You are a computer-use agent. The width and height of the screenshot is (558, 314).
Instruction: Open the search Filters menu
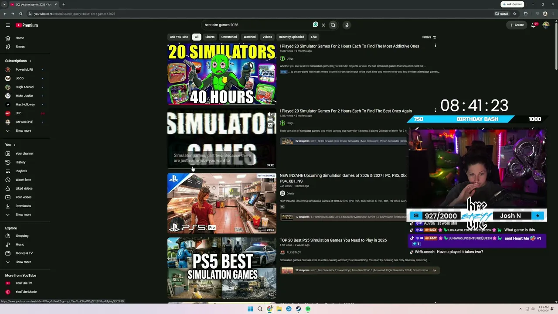pos(429,37)
